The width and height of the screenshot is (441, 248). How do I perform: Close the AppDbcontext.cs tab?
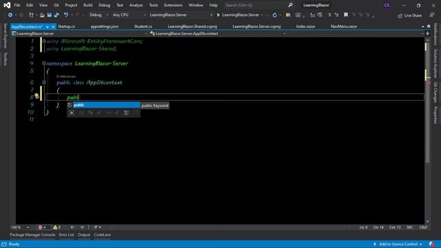[53, 27]
